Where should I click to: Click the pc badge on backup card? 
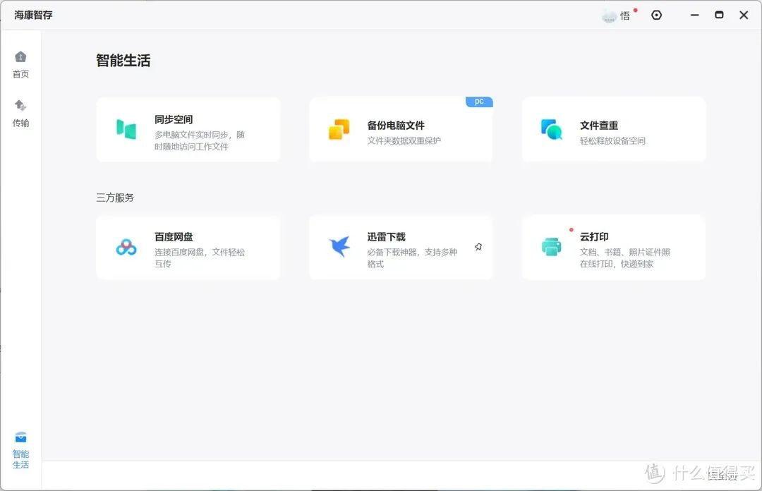479,102
